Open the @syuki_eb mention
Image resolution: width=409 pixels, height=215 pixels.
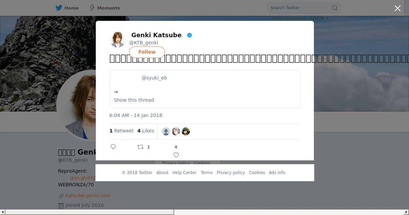click(154, 78)
